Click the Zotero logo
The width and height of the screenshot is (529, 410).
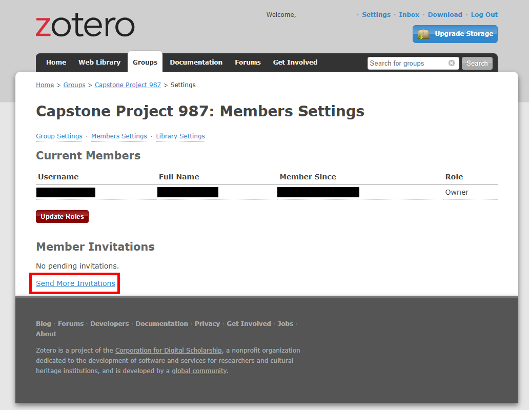(x=85, y=26)
